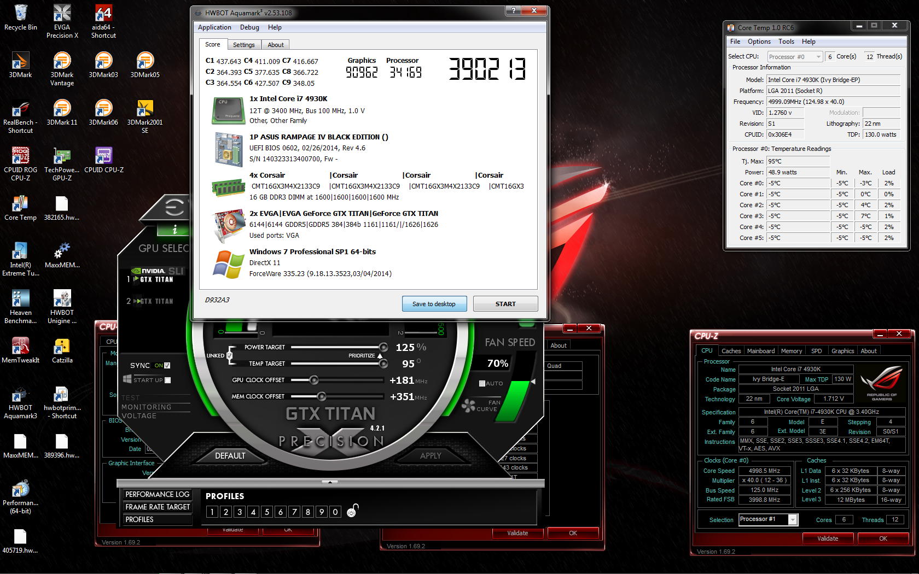
Task: Launch MemTweakIt desktop icon
Action: tap(20, 350)
